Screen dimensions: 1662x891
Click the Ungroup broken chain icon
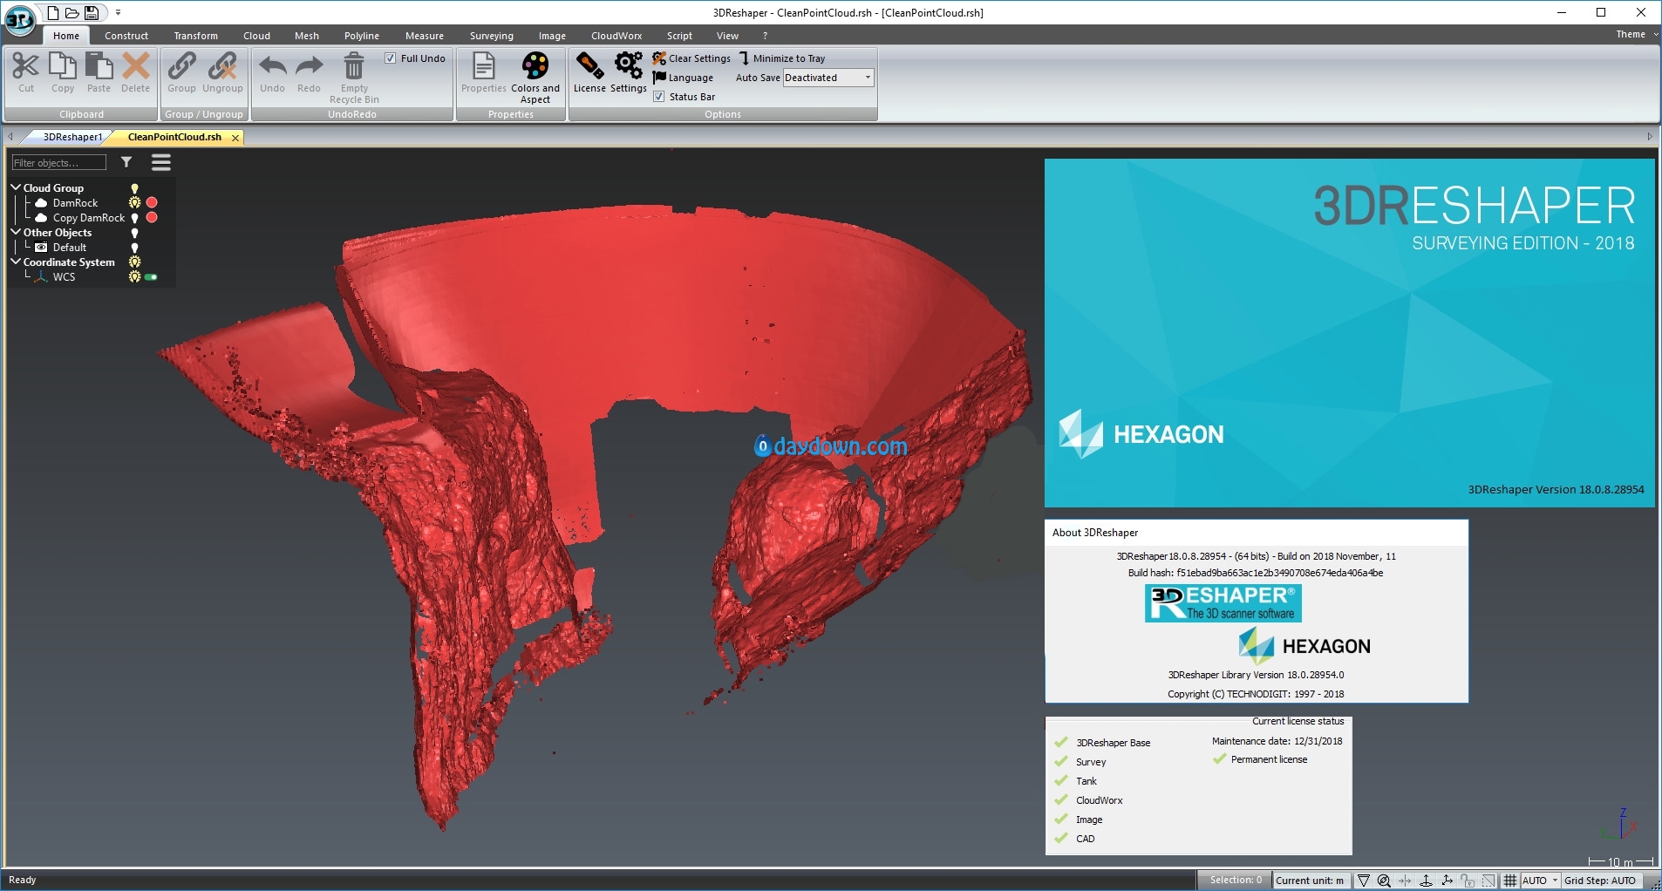click(x=222, y=66)
